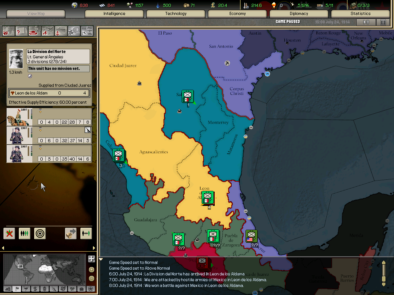
Task: Zoom in with minimap plus button
Action: 91,270
